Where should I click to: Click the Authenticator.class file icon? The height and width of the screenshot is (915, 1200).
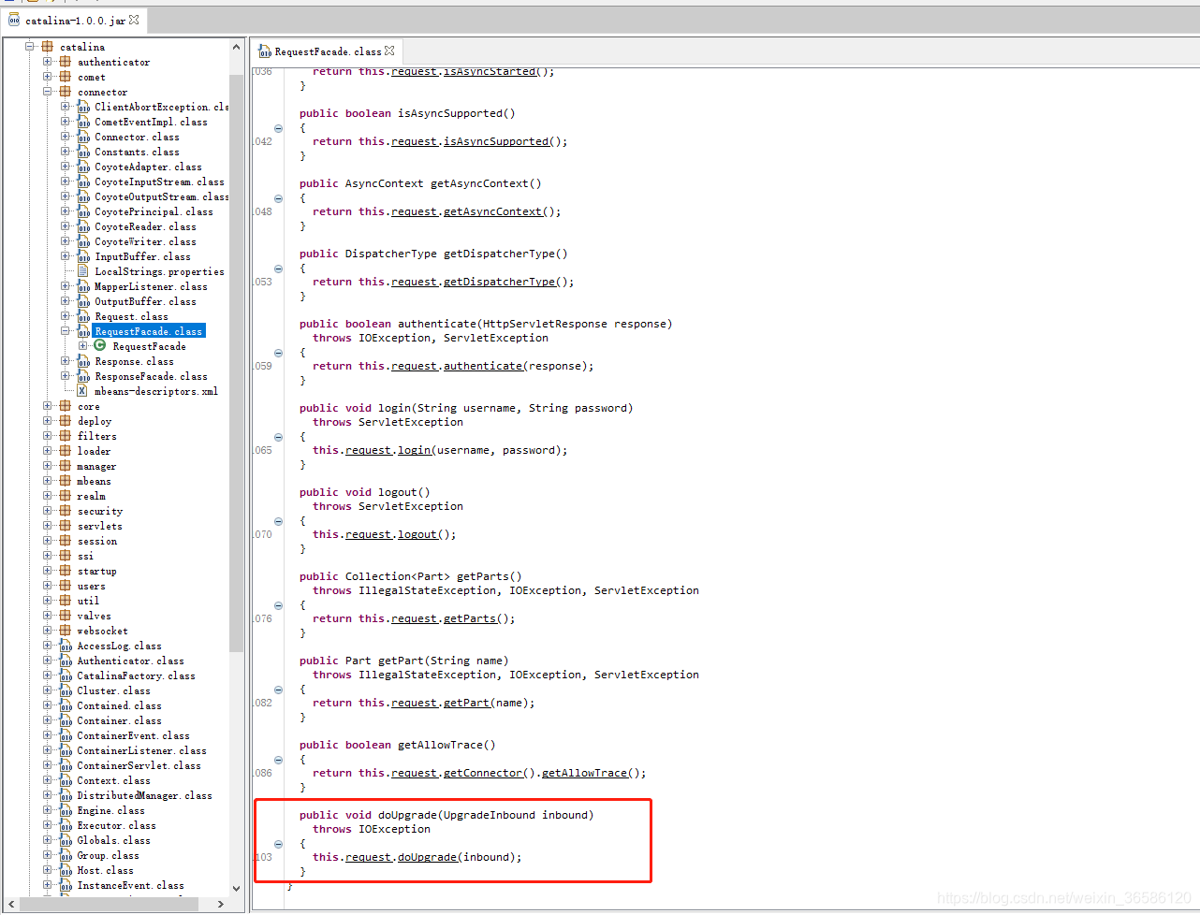(66, 661)
